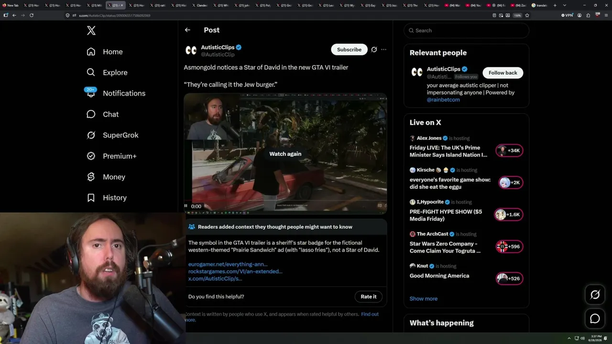Image resolution: width=612 pixels, height=344 pixels.
Task: Click Follow back for AutisticClips
Action: tap(503, 73)
